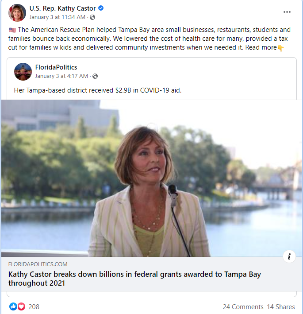The image size is (303, 314).
Task: Click U.S. Rep. Kathy Castor profile picture
Action: click(17, 13)
